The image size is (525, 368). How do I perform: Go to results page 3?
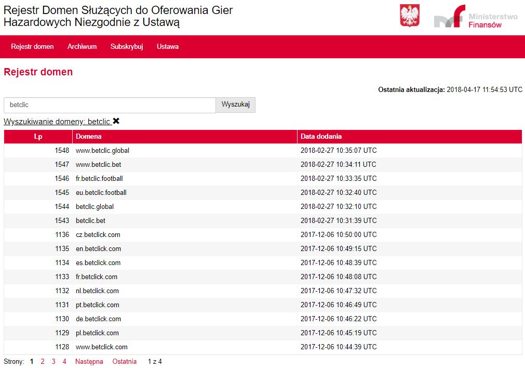53,361
